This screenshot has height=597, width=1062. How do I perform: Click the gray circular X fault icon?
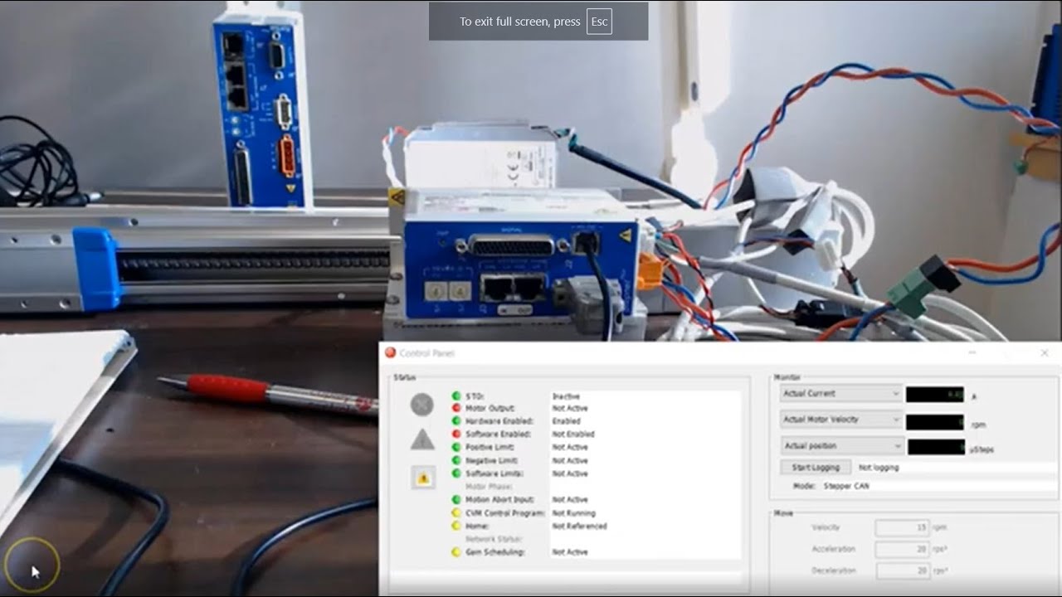pos(422,405)
